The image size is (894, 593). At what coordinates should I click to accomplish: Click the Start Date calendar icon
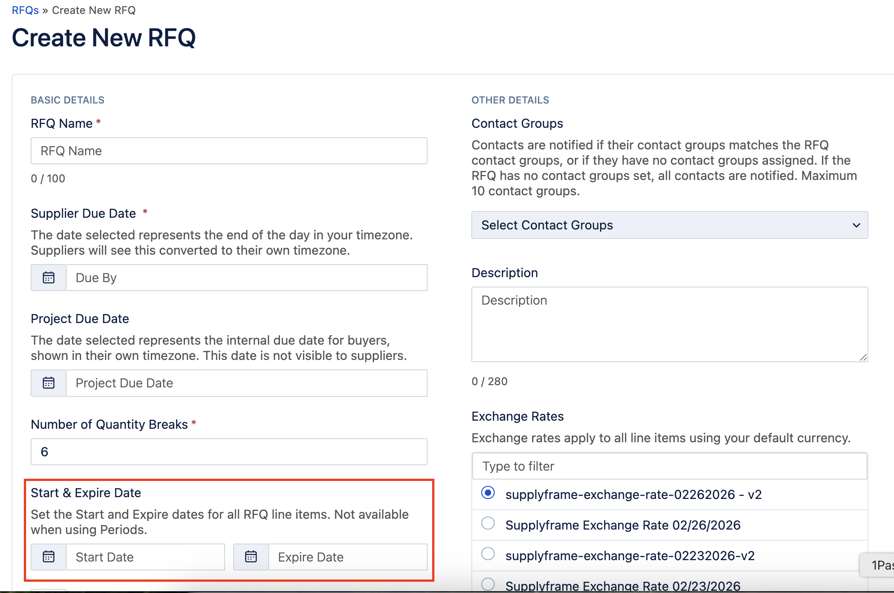coord(49,557)
